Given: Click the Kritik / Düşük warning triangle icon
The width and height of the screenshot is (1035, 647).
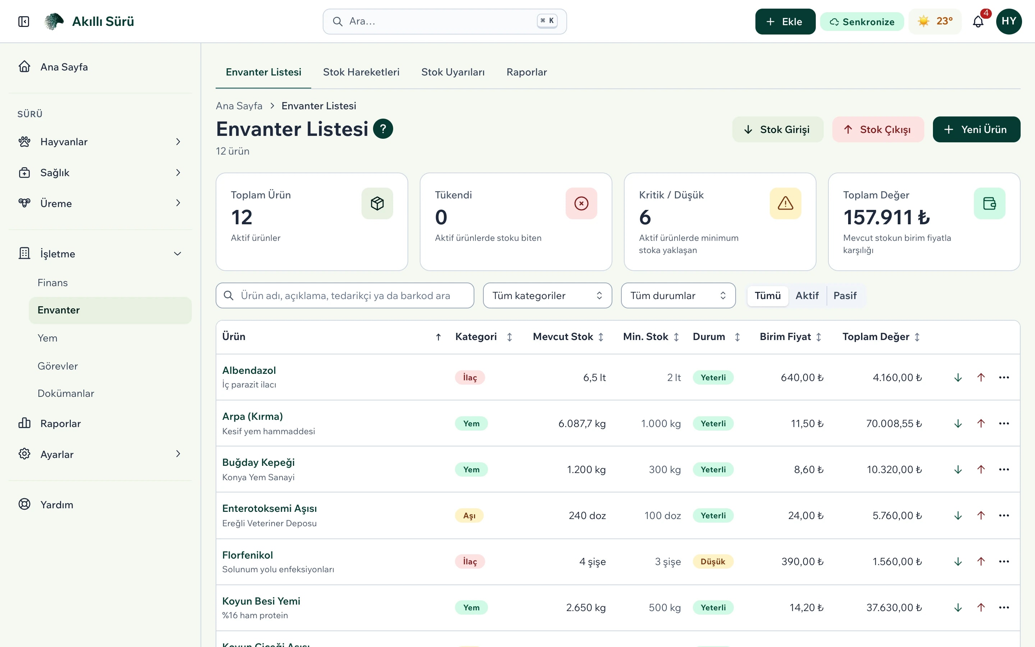Looking at the screenshot, I should [785, 203].
